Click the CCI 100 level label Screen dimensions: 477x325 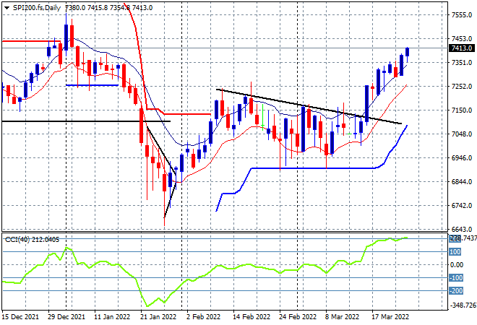point(455,252)
